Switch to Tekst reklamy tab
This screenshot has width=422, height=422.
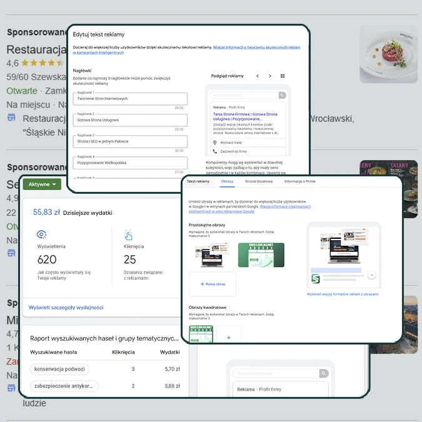tap(198, 181)
